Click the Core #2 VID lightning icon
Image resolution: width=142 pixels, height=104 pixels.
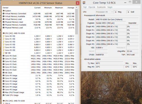tap(4, 42)
